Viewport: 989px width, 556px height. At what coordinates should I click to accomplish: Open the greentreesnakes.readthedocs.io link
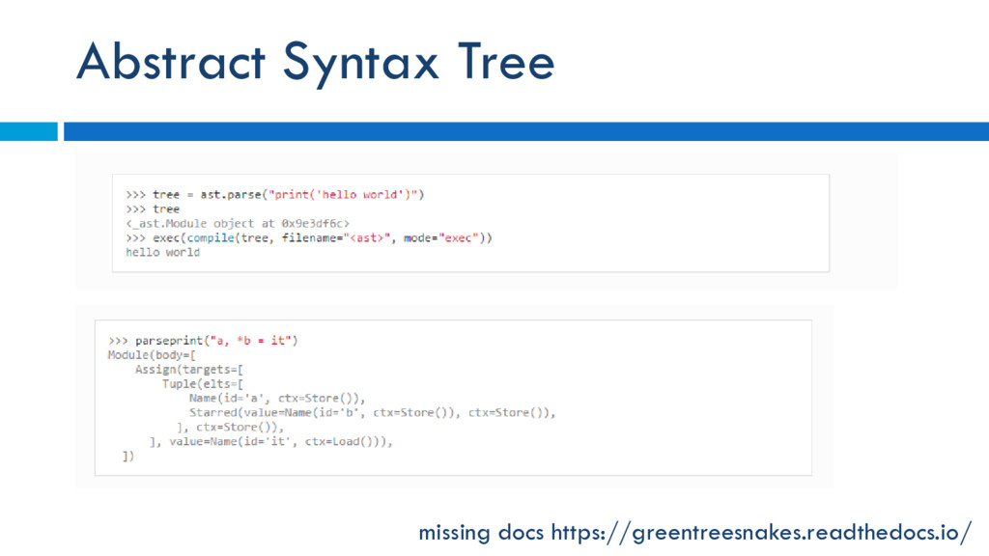(x=761, y=533)
